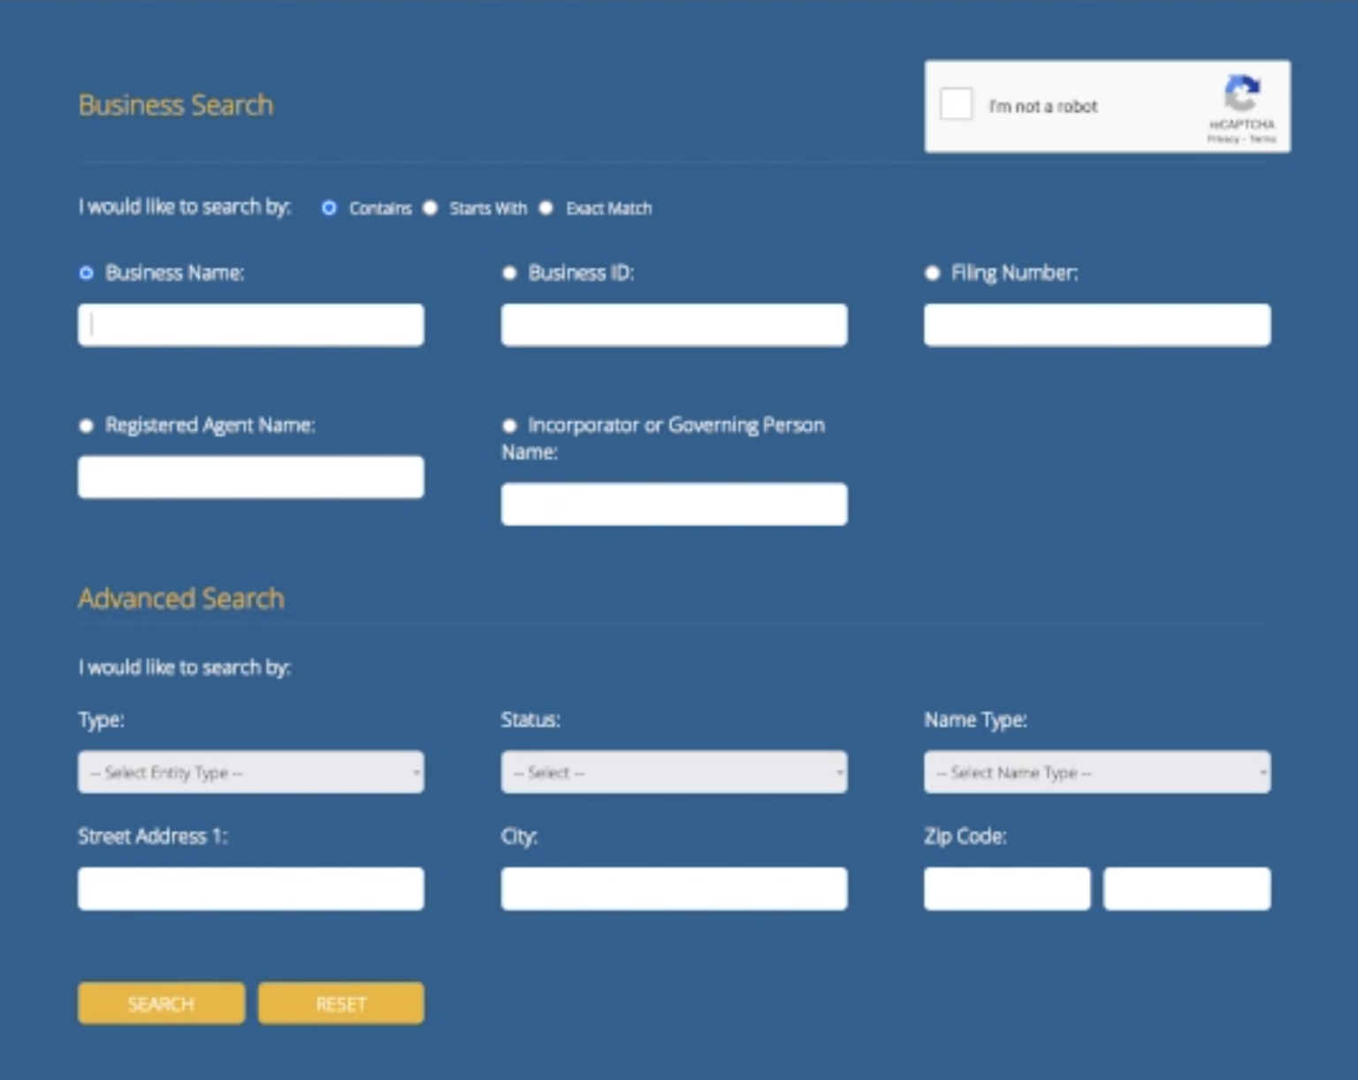Click into the Business Name input field

click(x=250, y=324)
